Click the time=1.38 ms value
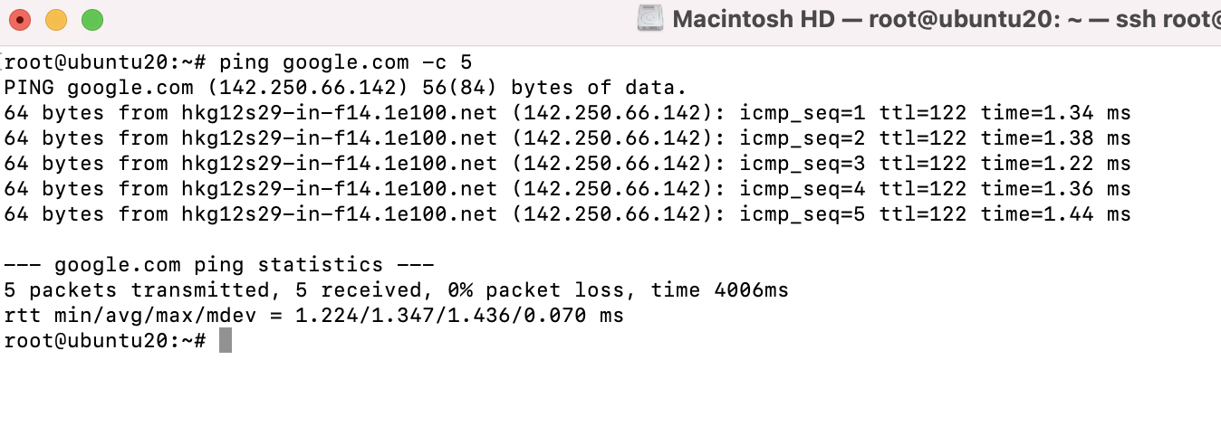 coord(1055,138)
